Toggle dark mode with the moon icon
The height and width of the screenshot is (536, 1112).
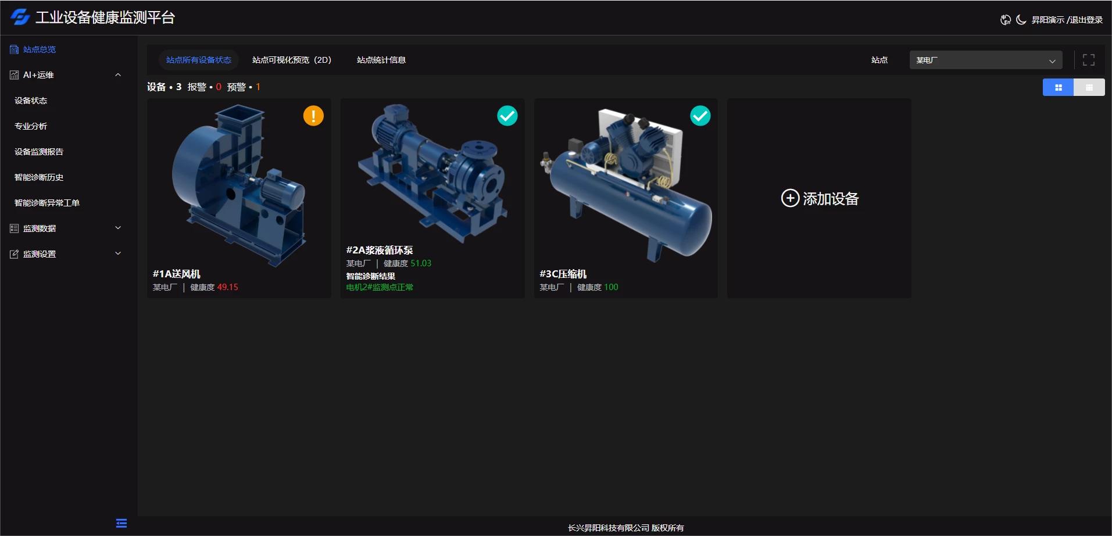coord(1021,20)
